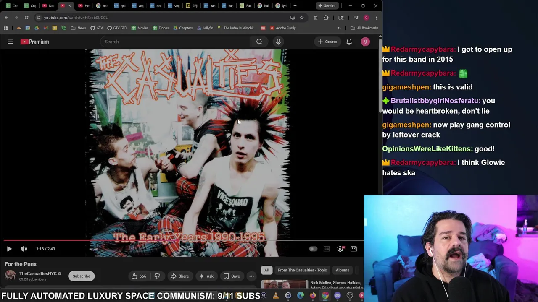Open the GTV GTD bookmark
This screenshot has width=538, height=302.
click(117, 28)
